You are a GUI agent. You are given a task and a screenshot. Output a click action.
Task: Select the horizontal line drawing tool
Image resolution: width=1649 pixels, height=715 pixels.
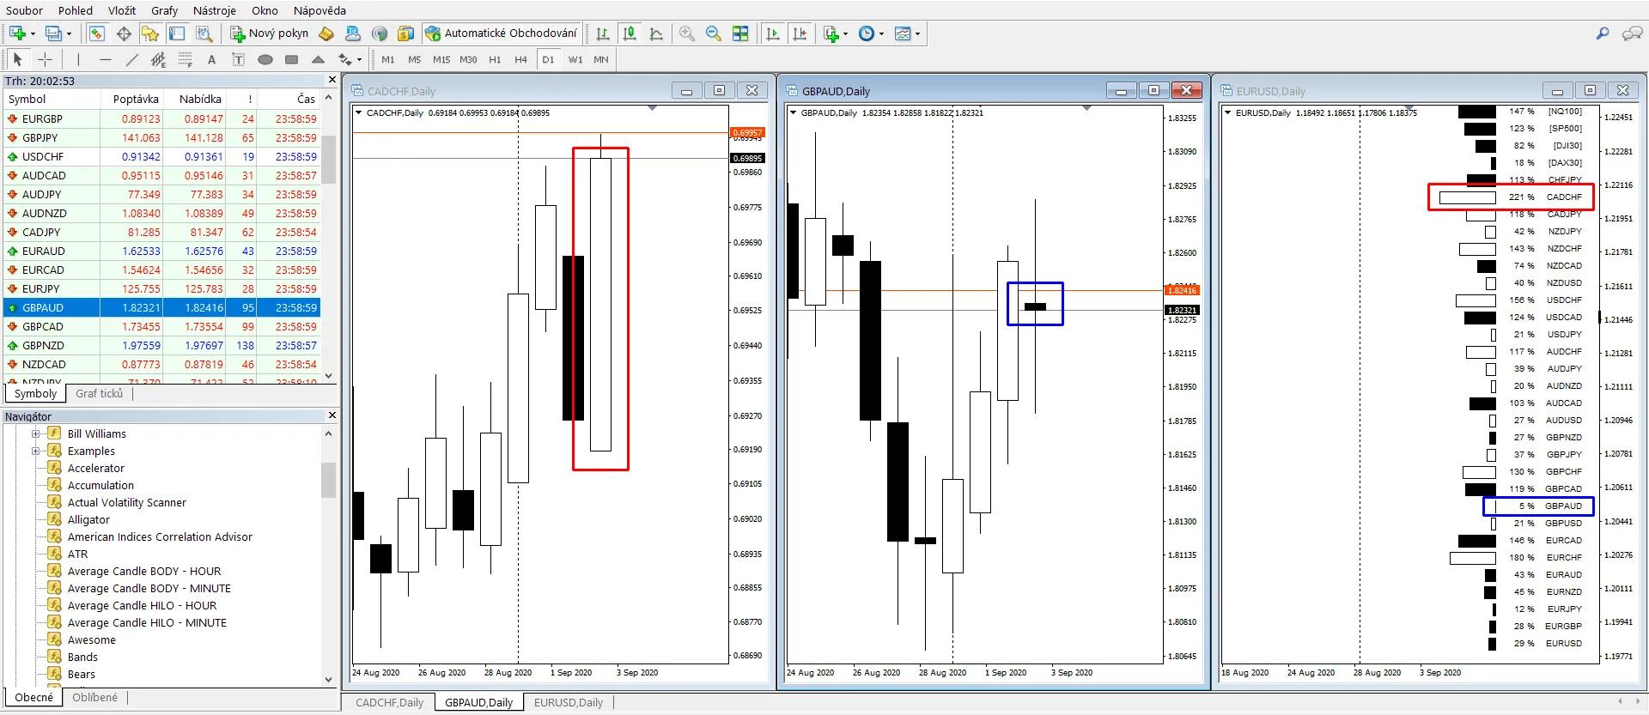click(x=105, y=59)
